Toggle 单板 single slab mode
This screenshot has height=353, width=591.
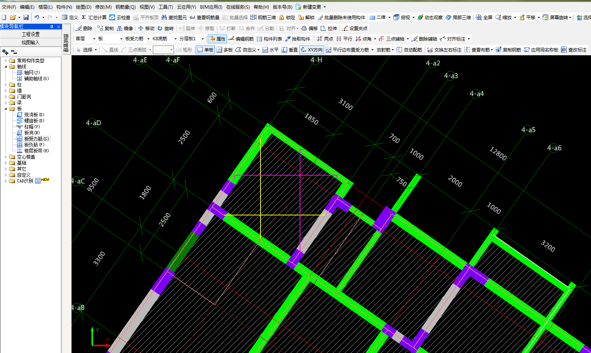coord(205,50)
